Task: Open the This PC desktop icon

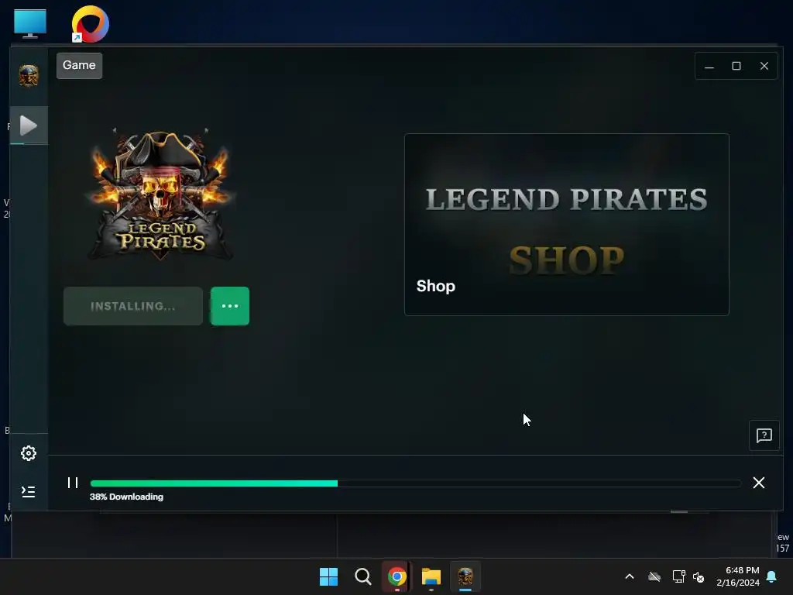Action: click(30, 23)
